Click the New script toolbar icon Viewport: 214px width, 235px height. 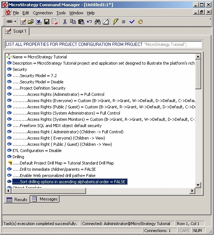(23, 22)
